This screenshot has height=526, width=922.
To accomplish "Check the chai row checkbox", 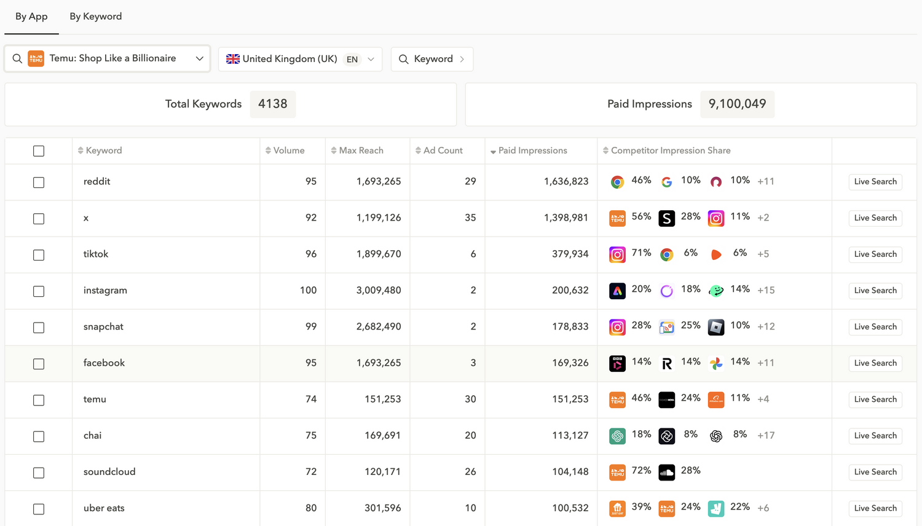I will tap(39, 436).
